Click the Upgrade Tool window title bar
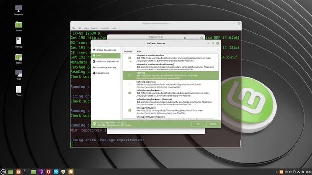 (156, 37)
